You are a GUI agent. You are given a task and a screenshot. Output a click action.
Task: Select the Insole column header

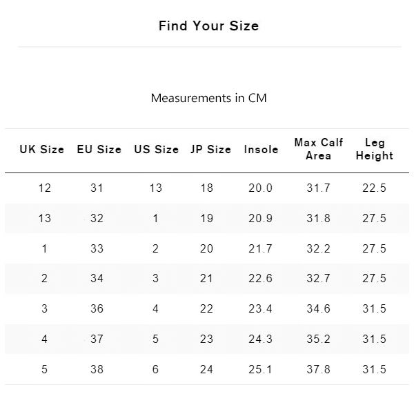point(261,149)
